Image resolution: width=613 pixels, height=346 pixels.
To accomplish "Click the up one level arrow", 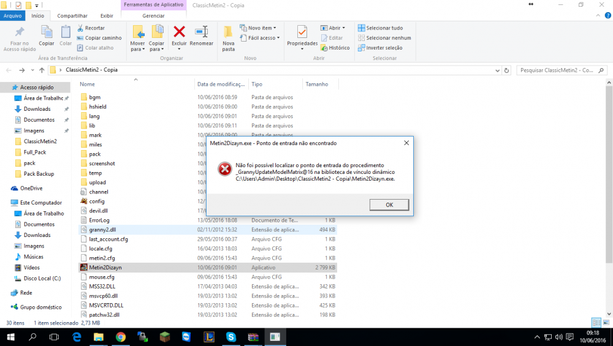I will 42,70.
